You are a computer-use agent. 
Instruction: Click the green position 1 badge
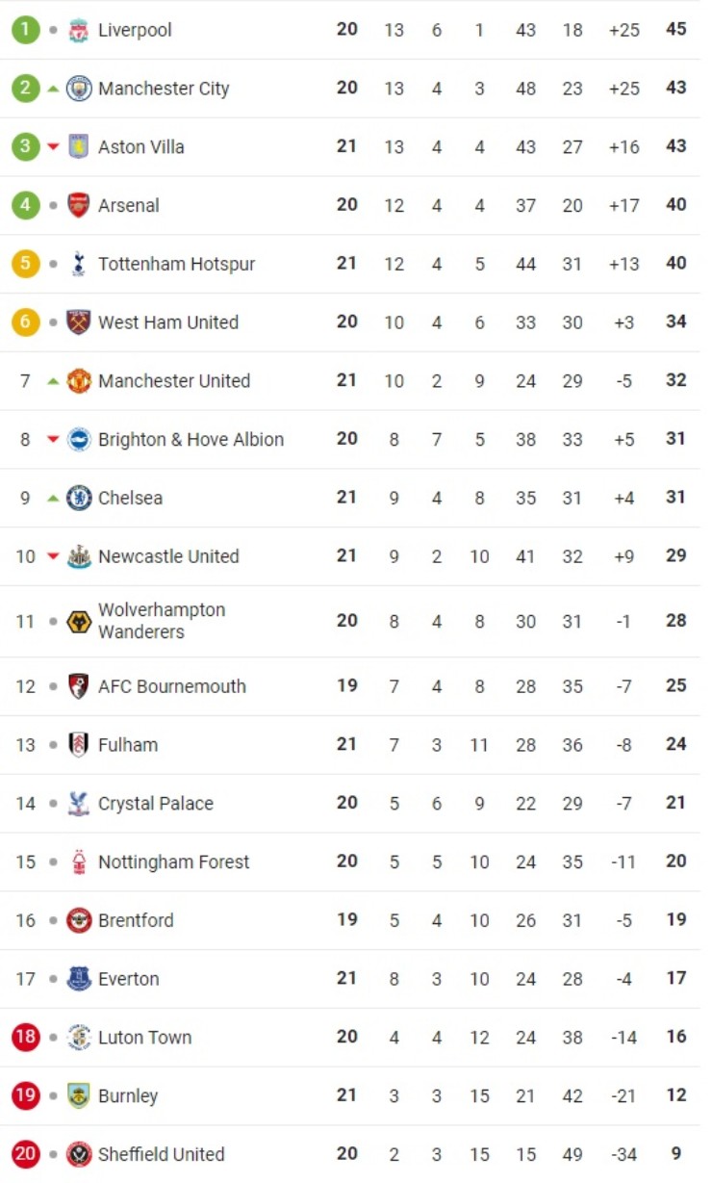point(26,30)
